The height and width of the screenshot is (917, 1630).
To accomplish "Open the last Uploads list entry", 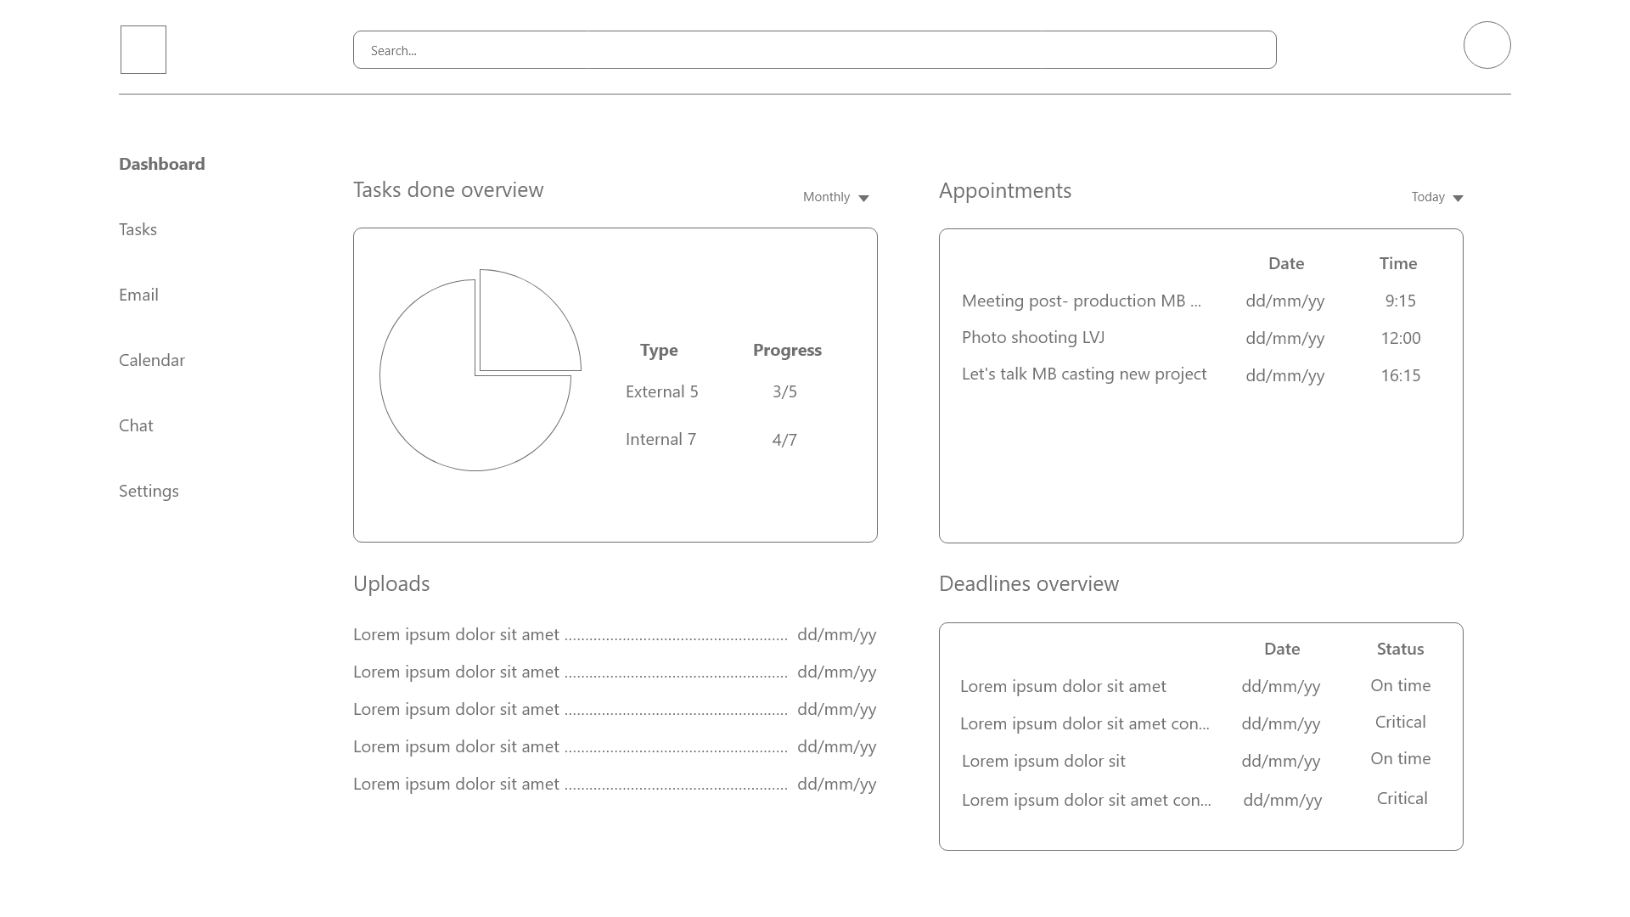I will pyautogui.click(x=615, y=784).
